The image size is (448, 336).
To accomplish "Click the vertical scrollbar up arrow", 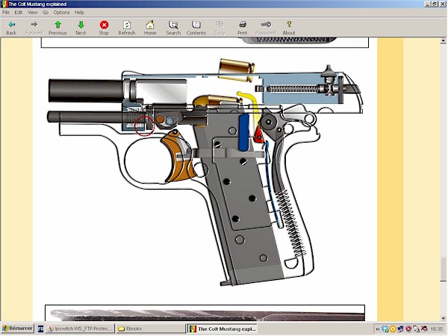I will coord(443,41).
